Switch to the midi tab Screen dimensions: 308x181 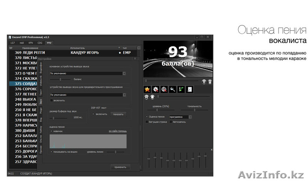[22, 43]
